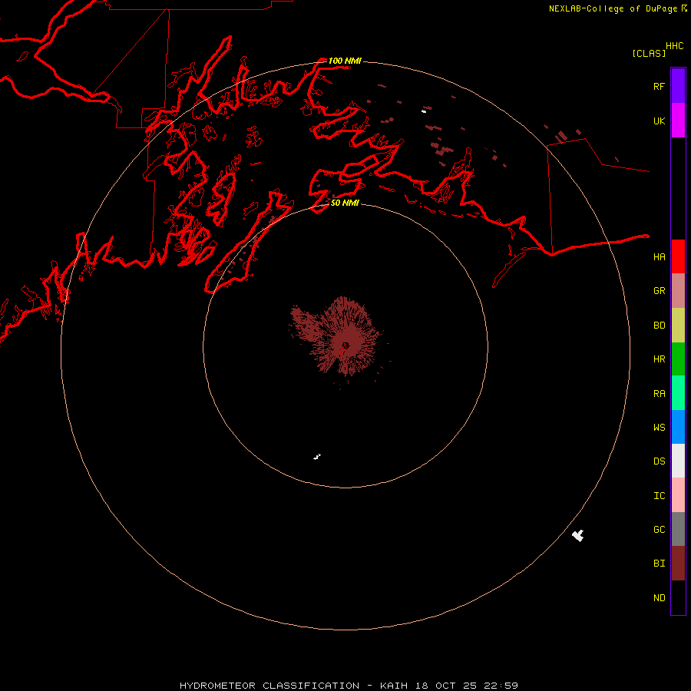Select the DS white legend swatch
This screenshot has height=691, width=691.
click(678, 461)
